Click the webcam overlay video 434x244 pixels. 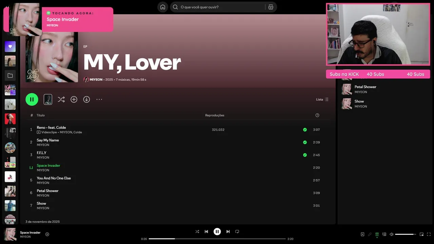[378, 34]
